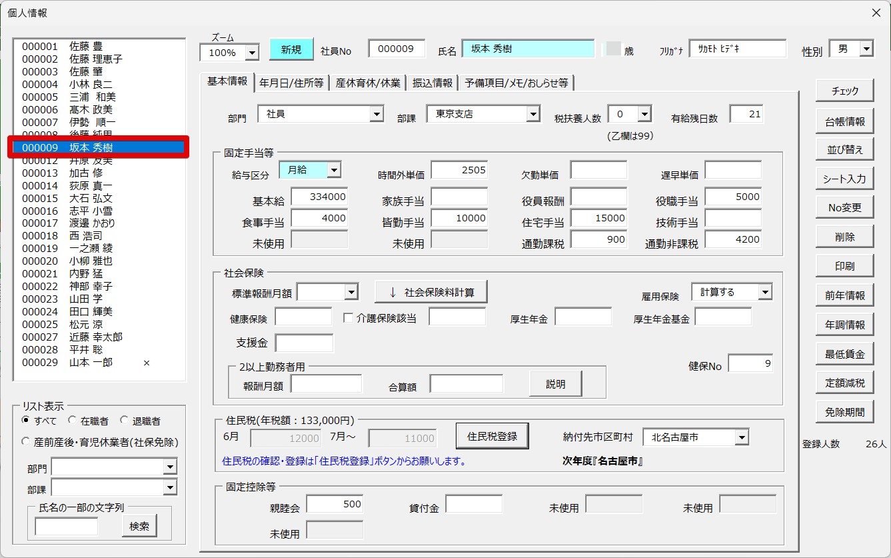Expand the 部課 東京支店 dropdown
This screenshot has width=891, height=558.
[x=532, y=114]
